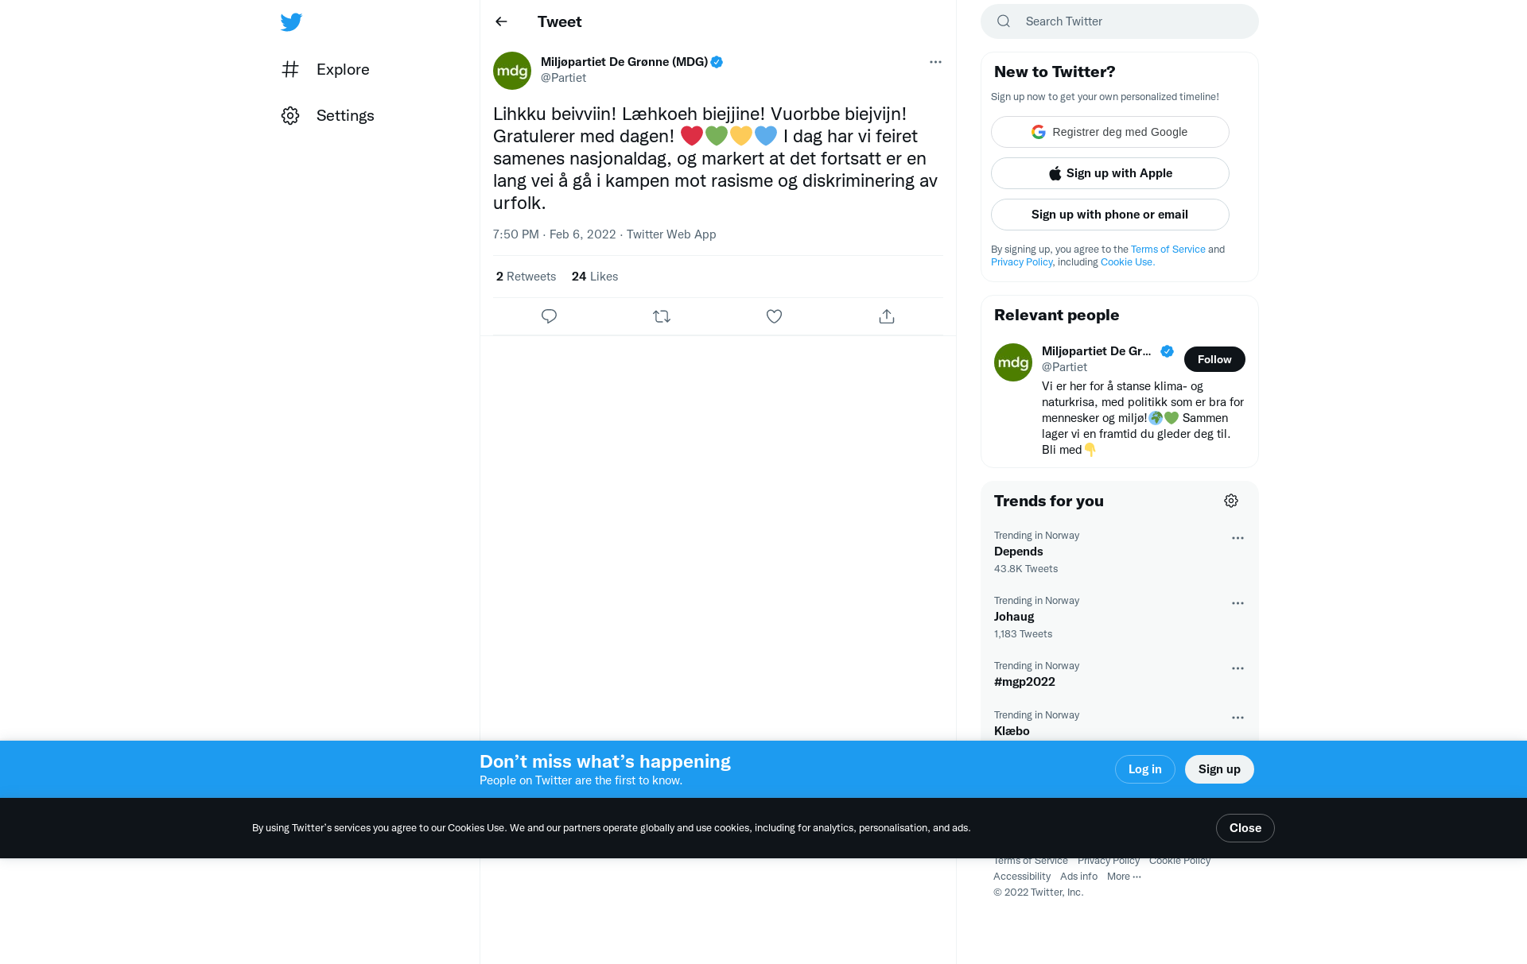
Task: Click the MDG profile avatar on tweet
Action: coord(512,71)
